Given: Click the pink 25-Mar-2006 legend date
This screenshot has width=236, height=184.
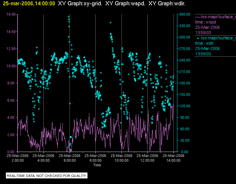Looking at the screenshot, I should point(208,27).
